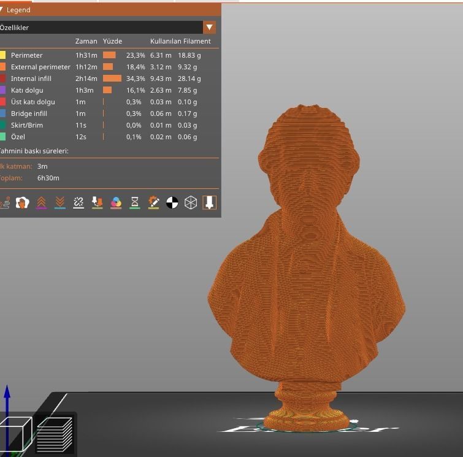Toggle print pauses hourglass icon
The image size is (463, 457).
[135, 202]
